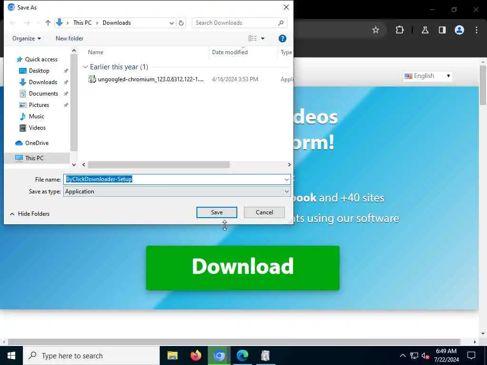The height and width of the screenshot is (365, 487).
Task: Click the taskbar search box
Action: point(91,355)
